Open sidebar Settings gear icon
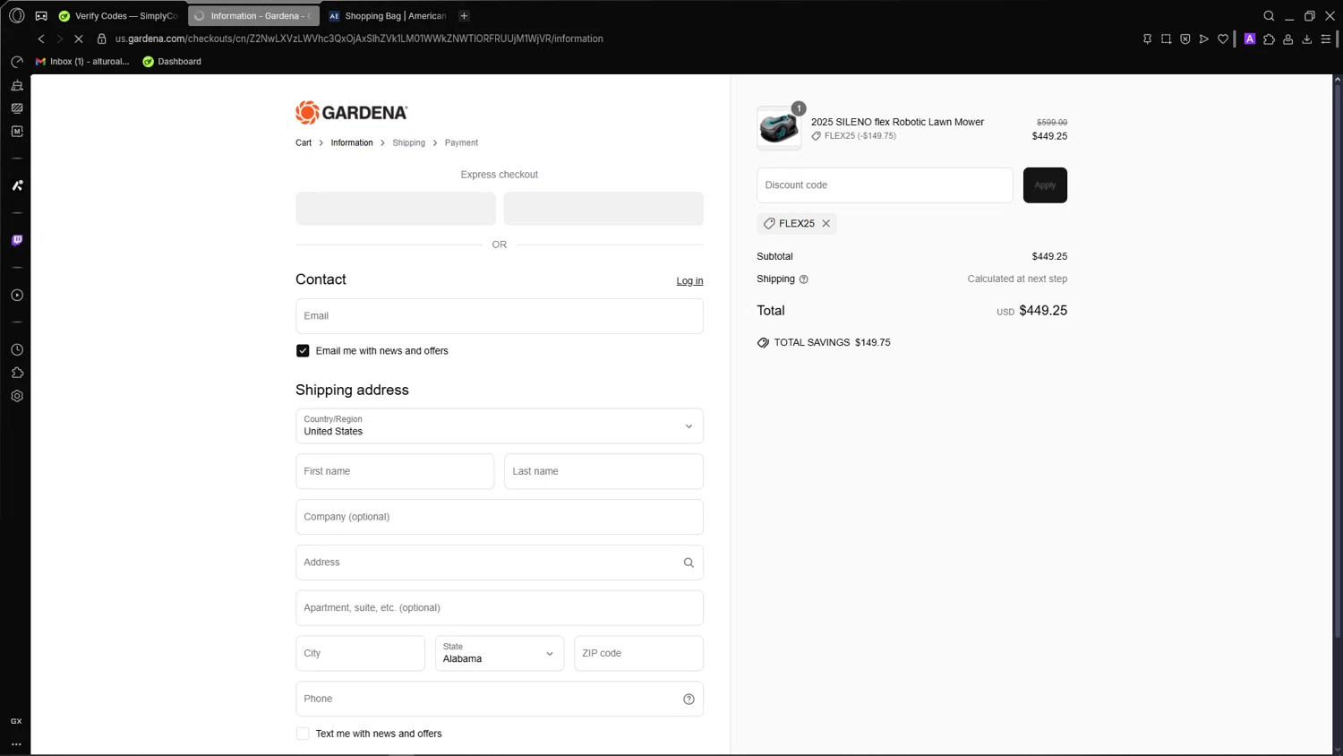Screen dimensions: 1343x756 pyautogui.click(x=17, y=396)
